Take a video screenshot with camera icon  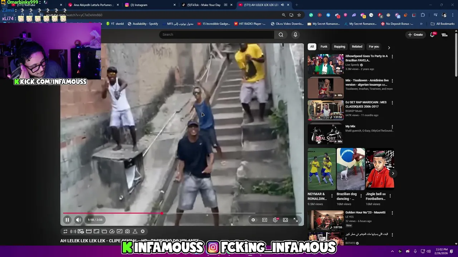pyautogui.click(x=127, y=231)
